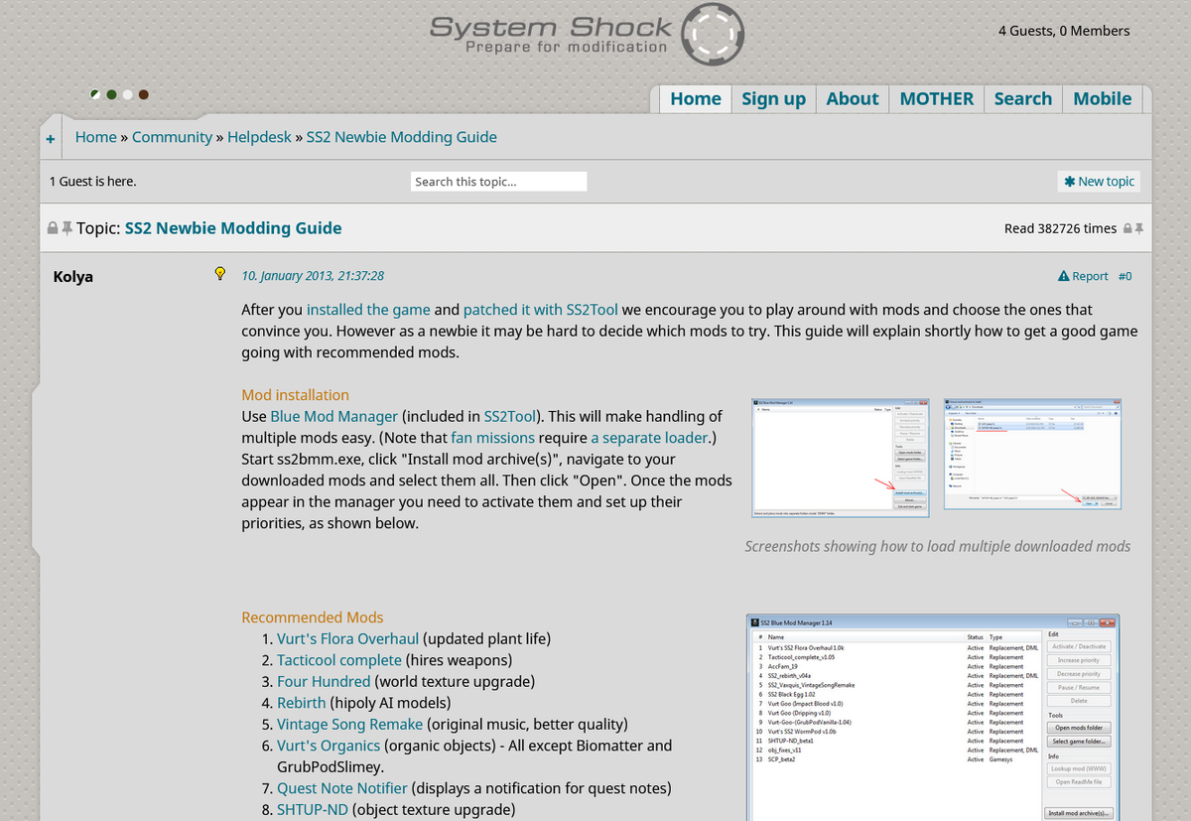Follow the 'a separate loader' link

pos(649,438)
